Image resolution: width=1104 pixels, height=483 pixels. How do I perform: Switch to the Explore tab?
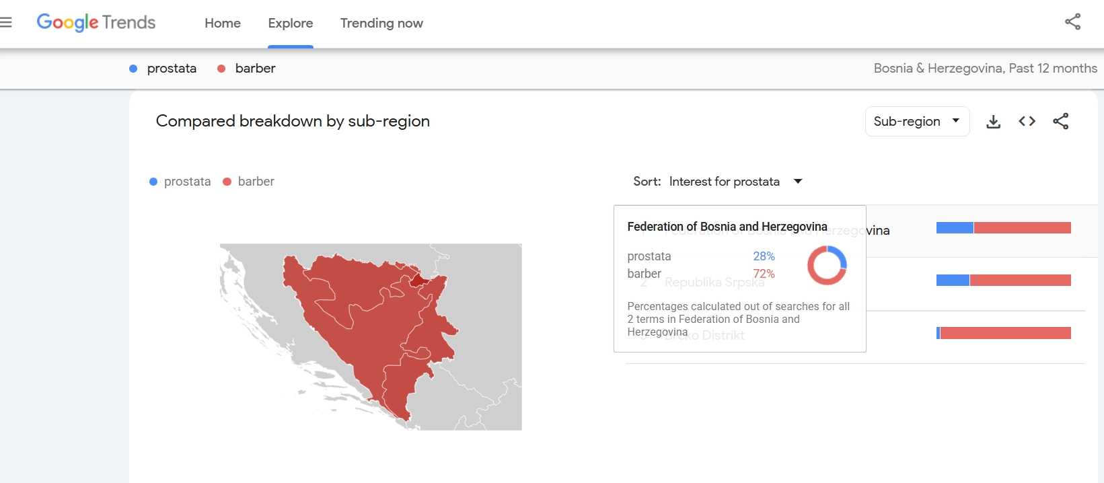[x=290, y=23]
